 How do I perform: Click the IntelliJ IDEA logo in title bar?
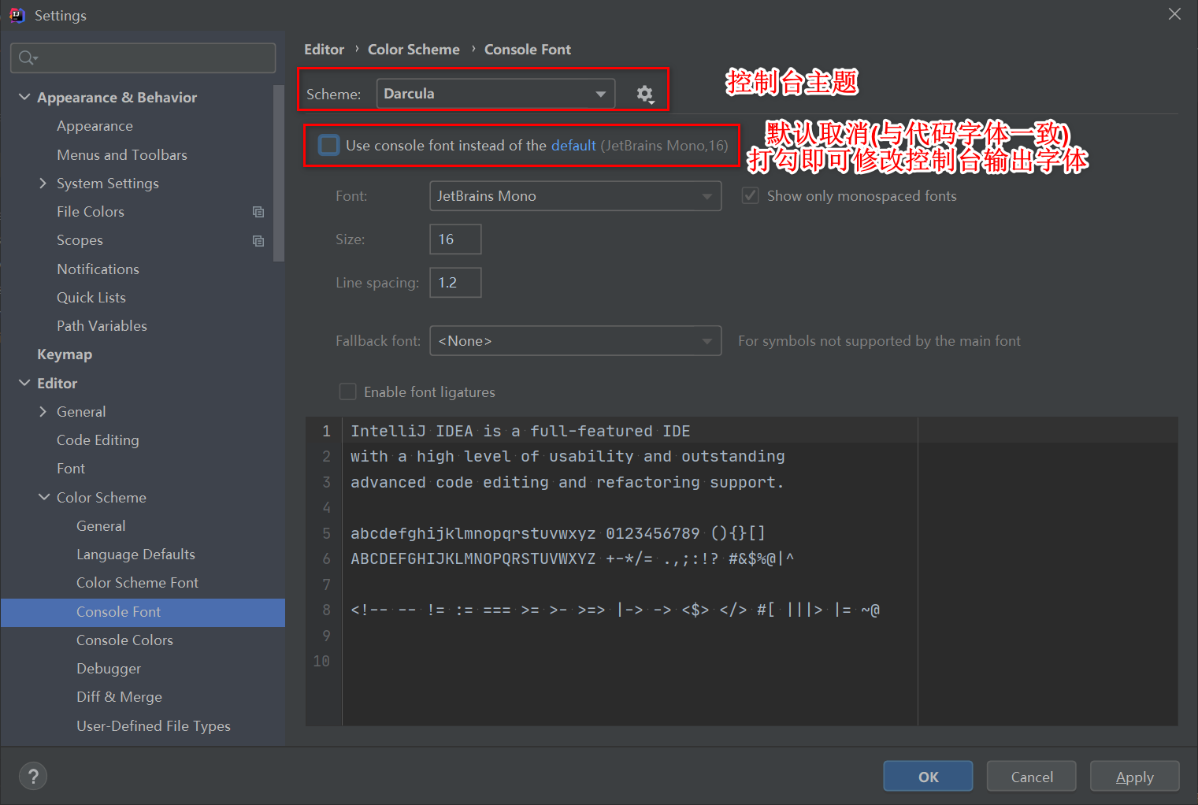pos(17,14)
